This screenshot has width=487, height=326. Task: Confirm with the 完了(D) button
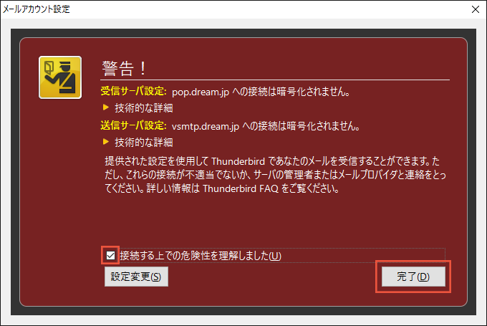(x=413, y=277)
